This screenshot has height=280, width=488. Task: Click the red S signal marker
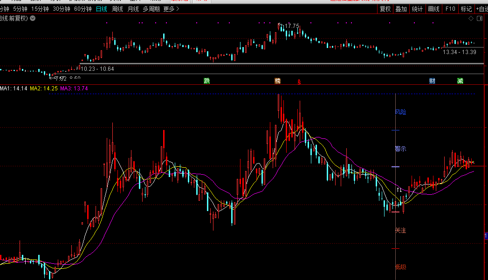(299, 82)
